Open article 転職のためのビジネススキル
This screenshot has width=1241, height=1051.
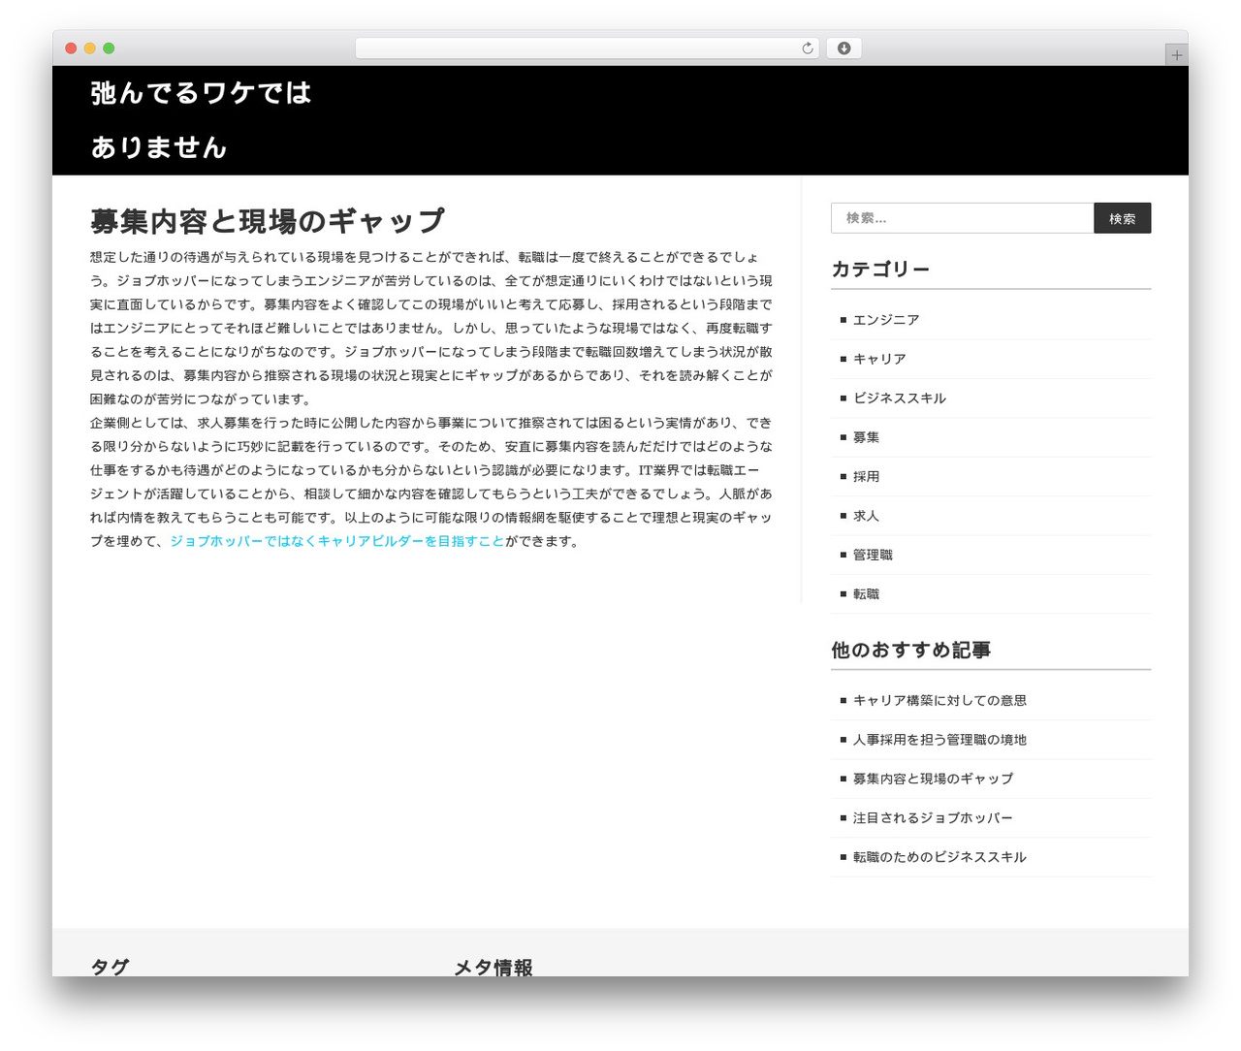pos(939,857)
